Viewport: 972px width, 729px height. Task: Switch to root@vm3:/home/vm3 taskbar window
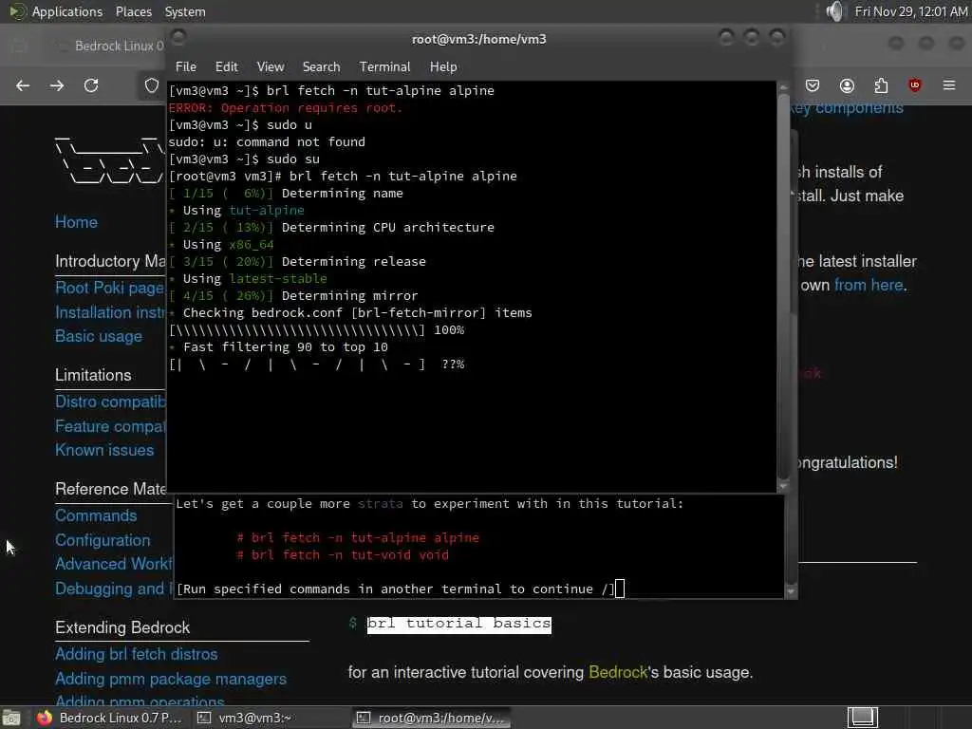pos(432,718)
